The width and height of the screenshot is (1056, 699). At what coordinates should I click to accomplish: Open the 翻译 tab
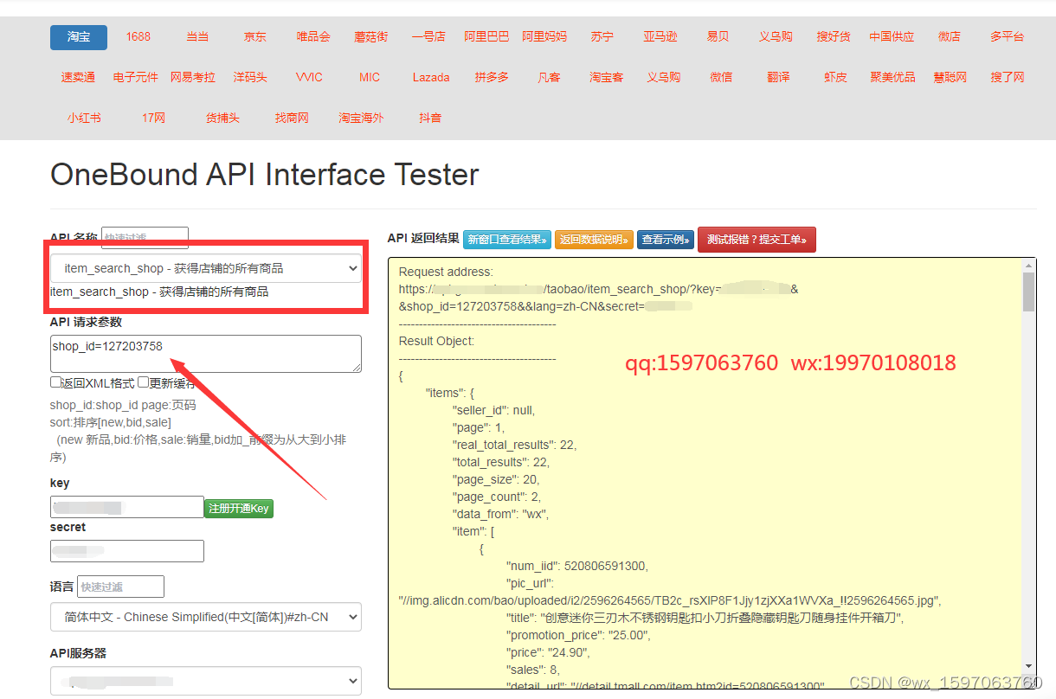778,77
